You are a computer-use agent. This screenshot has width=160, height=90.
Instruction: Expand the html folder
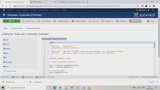pyautogui.click(x=20, y=44)
